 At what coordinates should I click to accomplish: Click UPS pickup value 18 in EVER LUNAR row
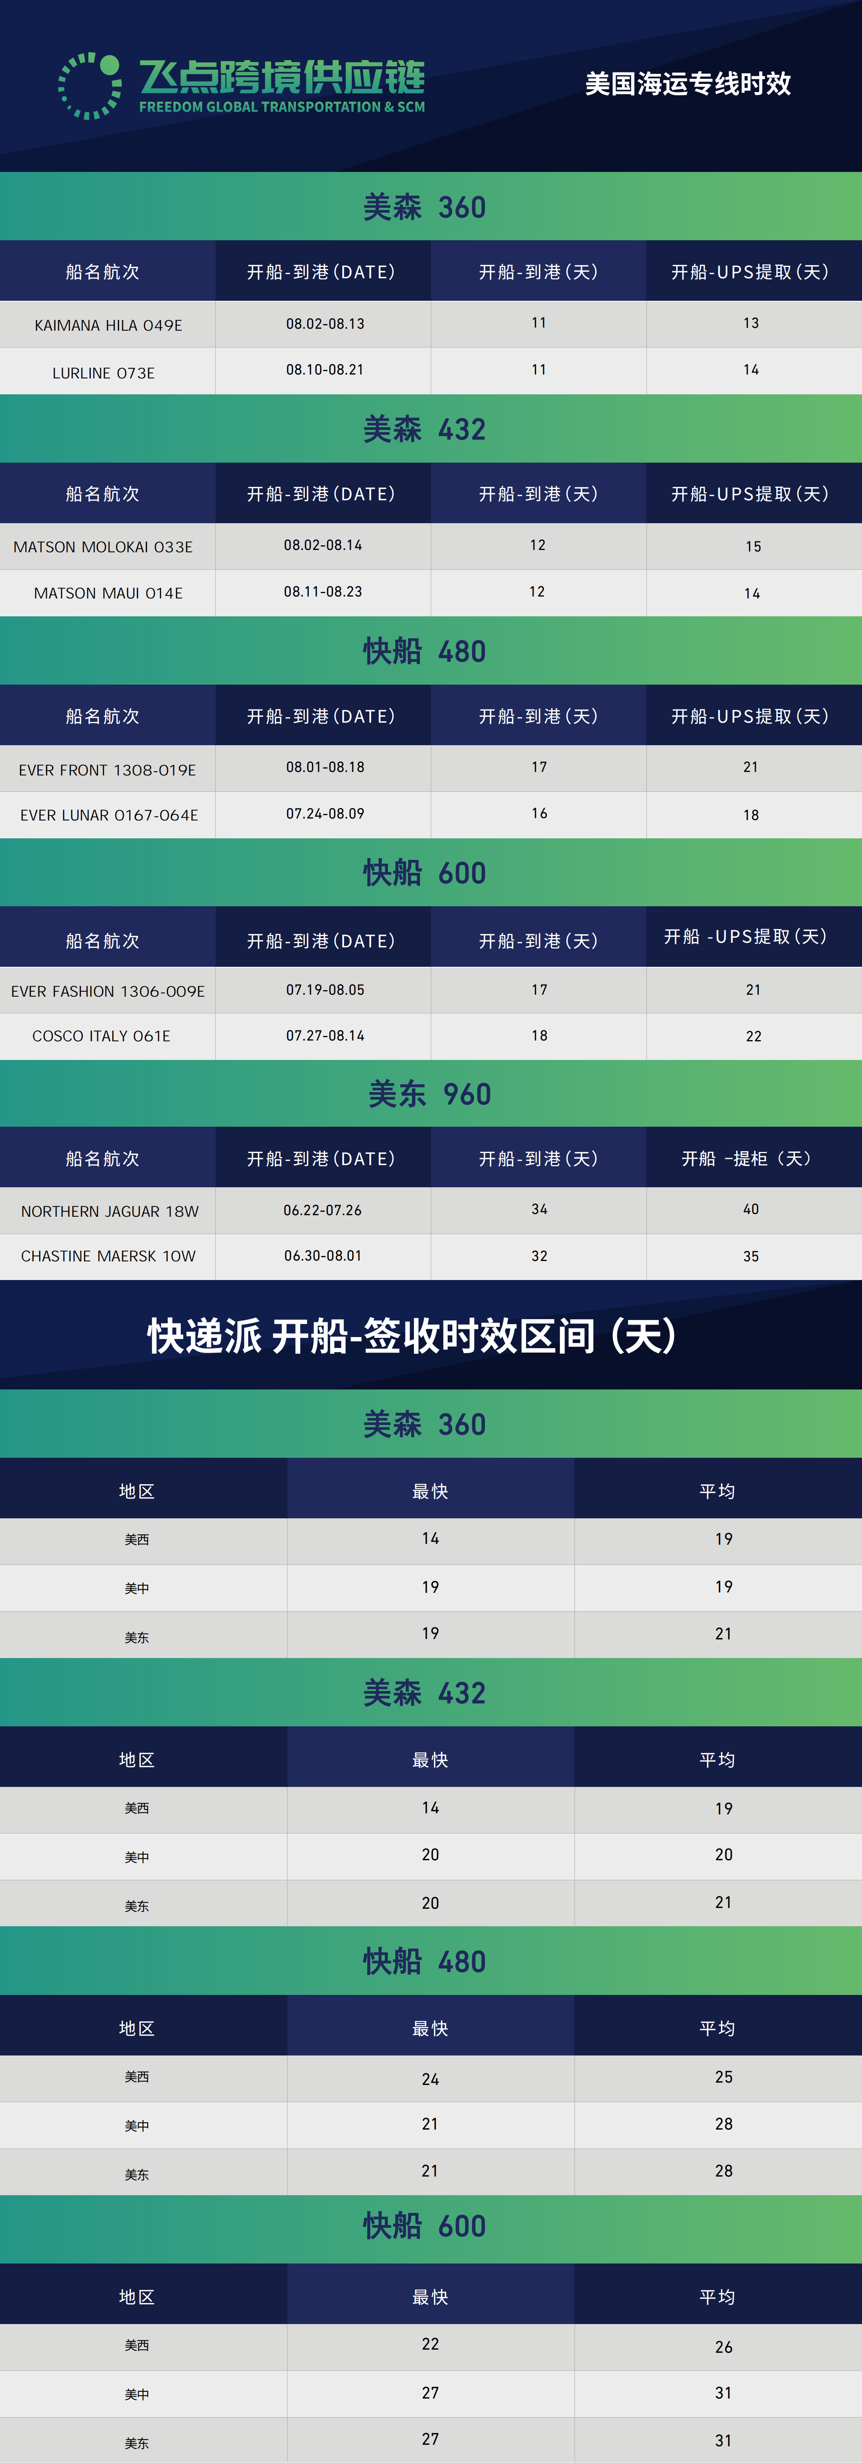751,815
